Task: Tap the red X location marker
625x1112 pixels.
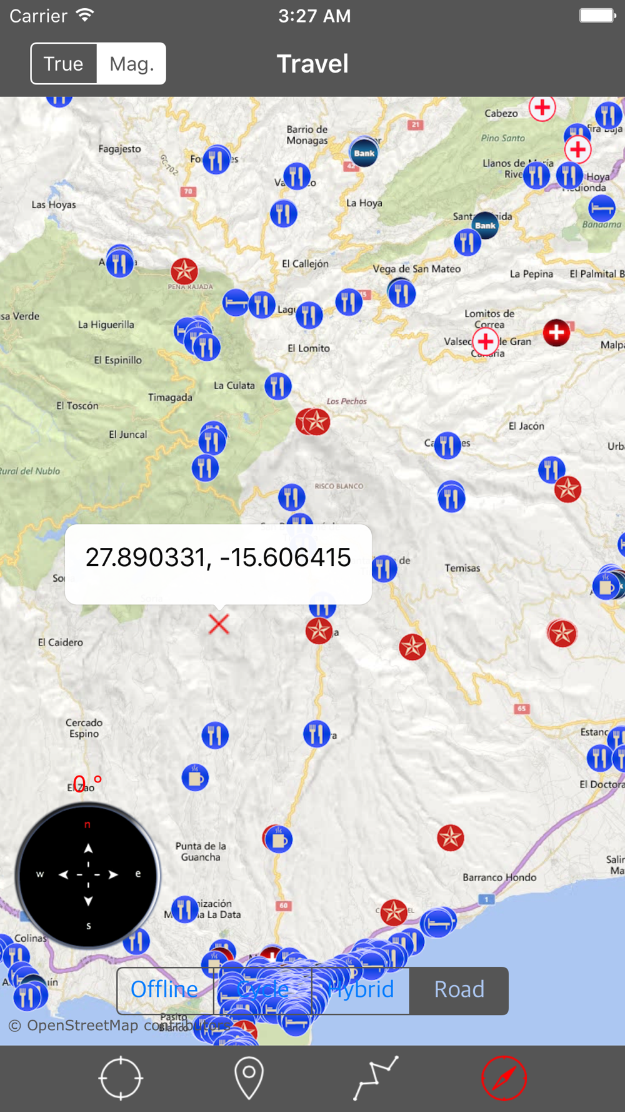Action: 219,624
